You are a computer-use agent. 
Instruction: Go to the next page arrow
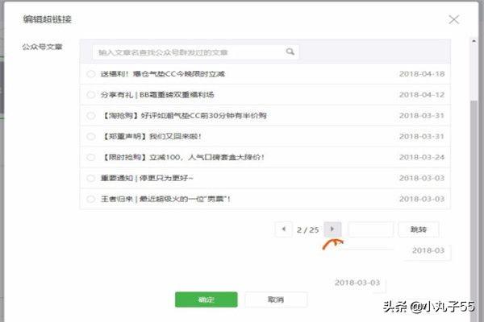tap(332, 229)
